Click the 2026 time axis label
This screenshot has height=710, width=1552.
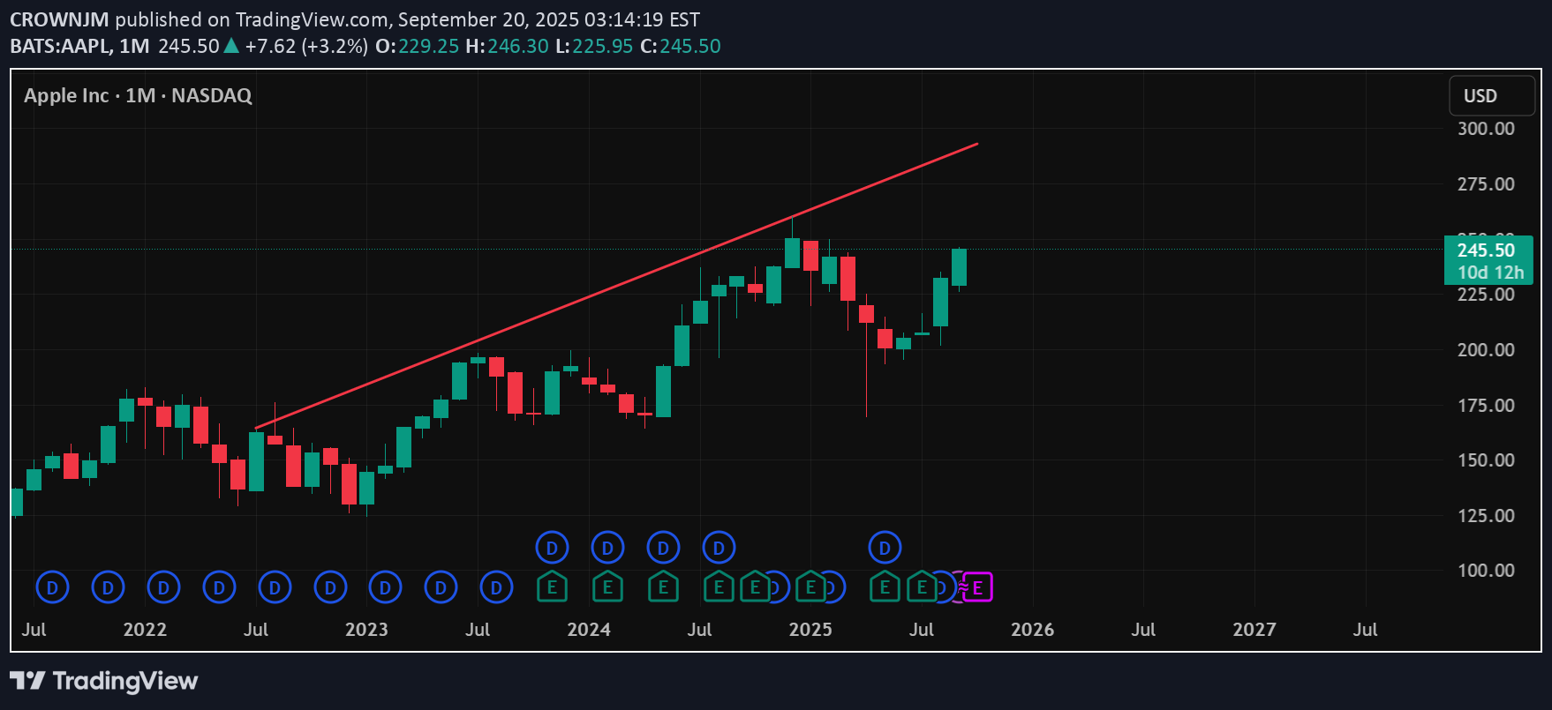click(x=1032, y=630)
